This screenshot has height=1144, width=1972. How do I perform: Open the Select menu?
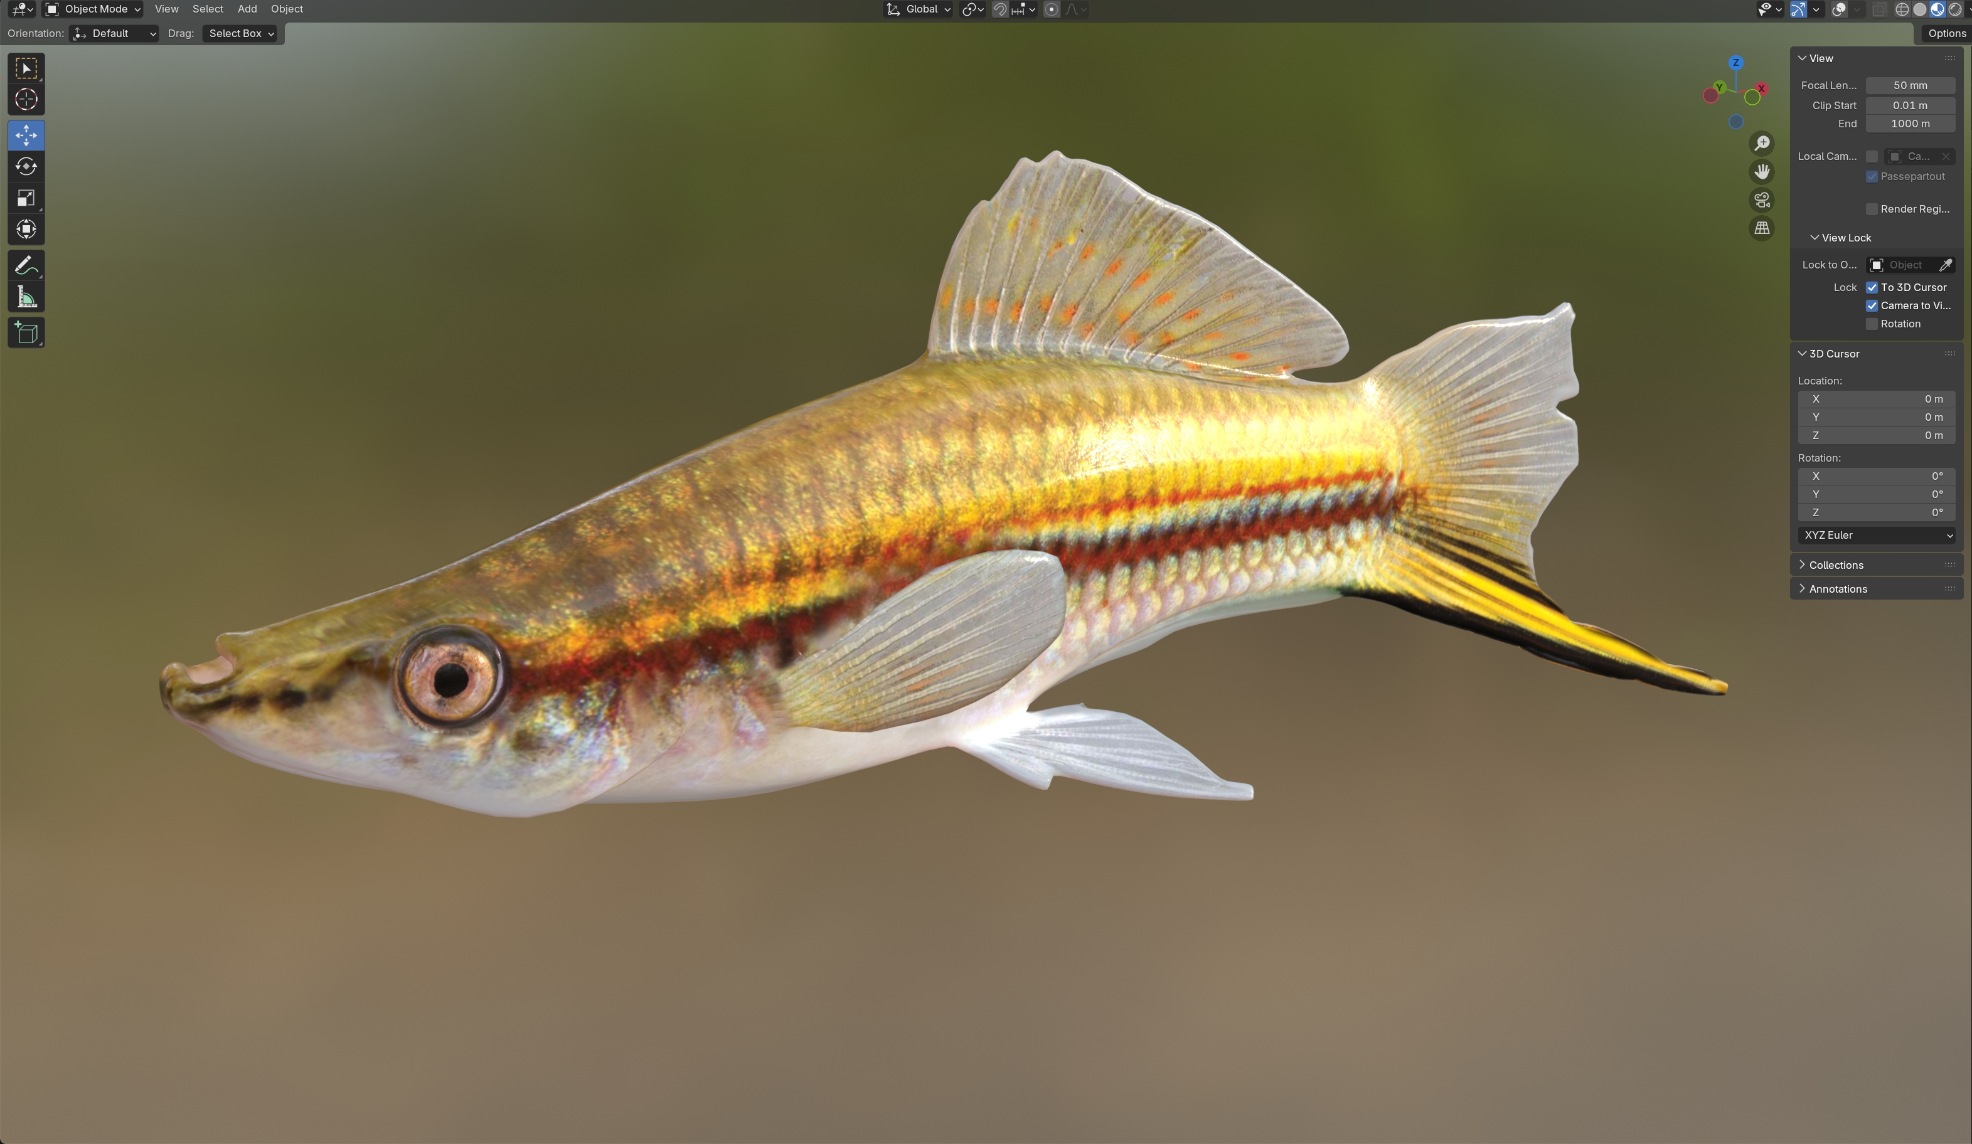[x=208, y=9]
